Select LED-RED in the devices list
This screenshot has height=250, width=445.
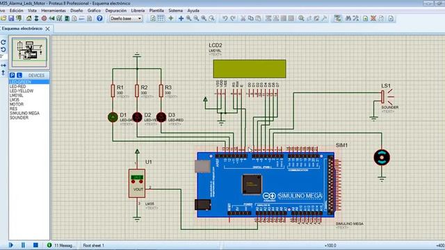tap(29, 86)
